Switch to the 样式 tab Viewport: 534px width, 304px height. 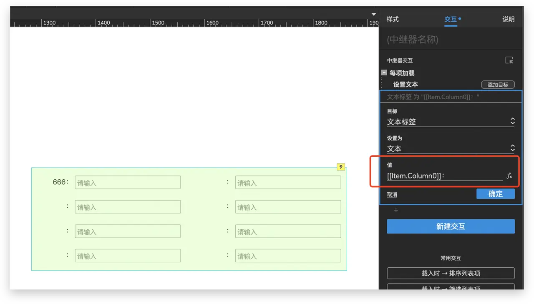[x=392, y=19]
